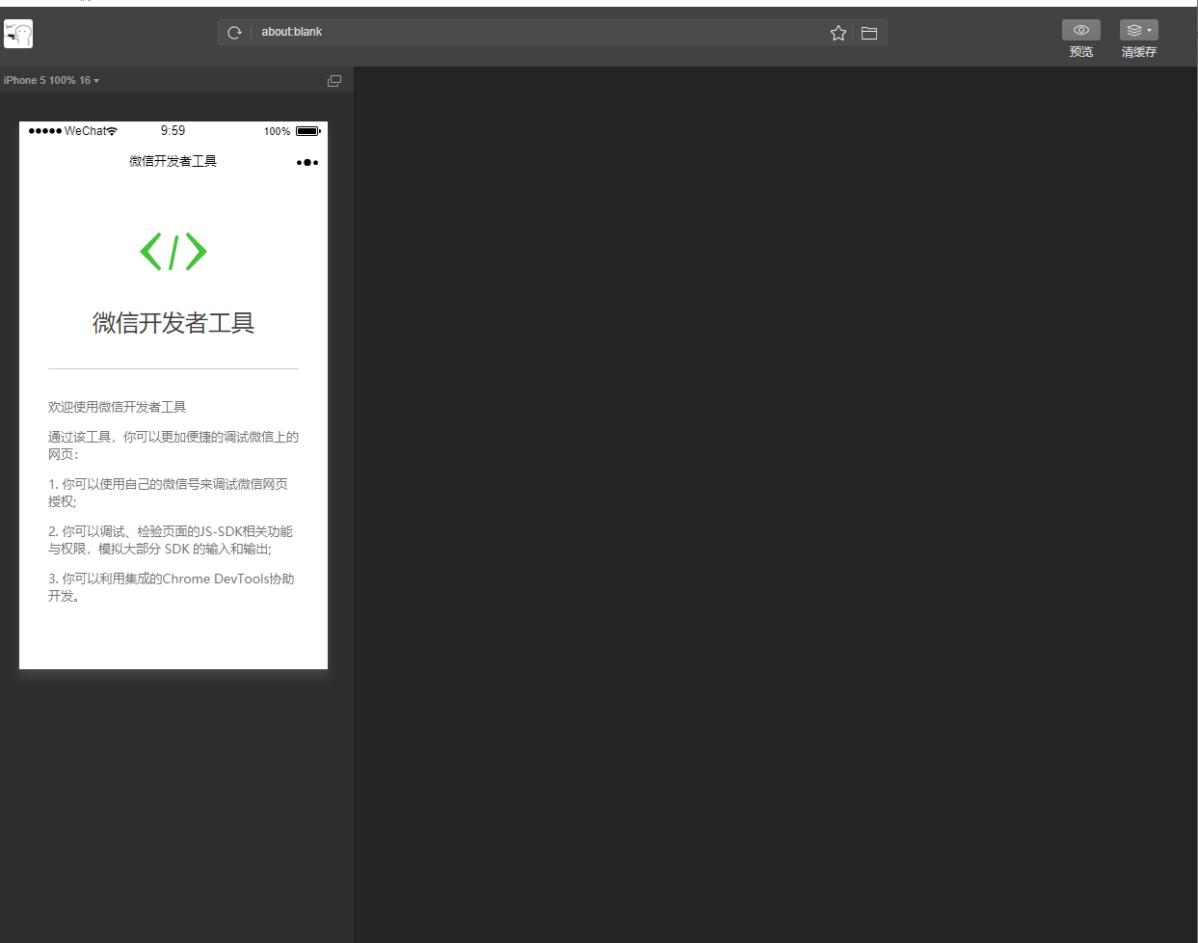1198x943 pixels.
Task: Reload the page with the refresh icon
Action: coord(234,33)
